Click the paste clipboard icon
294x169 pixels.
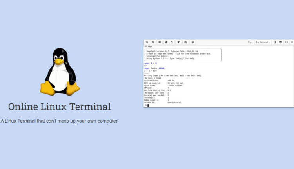172,42
